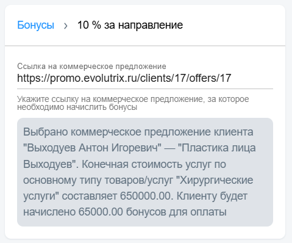Click 'необходимо начислить бонусы' hint text line
Viewport: 292px width, 243px height.
point(77,107)
